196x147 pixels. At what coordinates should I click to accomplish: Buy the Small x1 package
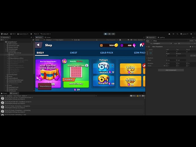104,69
